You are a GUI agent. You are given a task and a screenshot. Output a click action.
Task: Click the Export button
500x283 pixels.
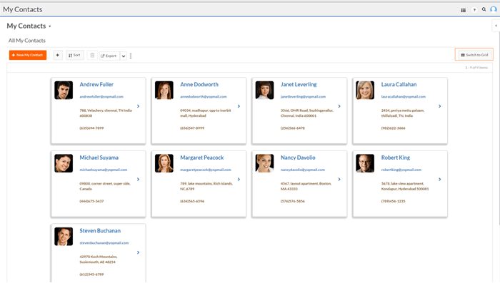(109, 56)
